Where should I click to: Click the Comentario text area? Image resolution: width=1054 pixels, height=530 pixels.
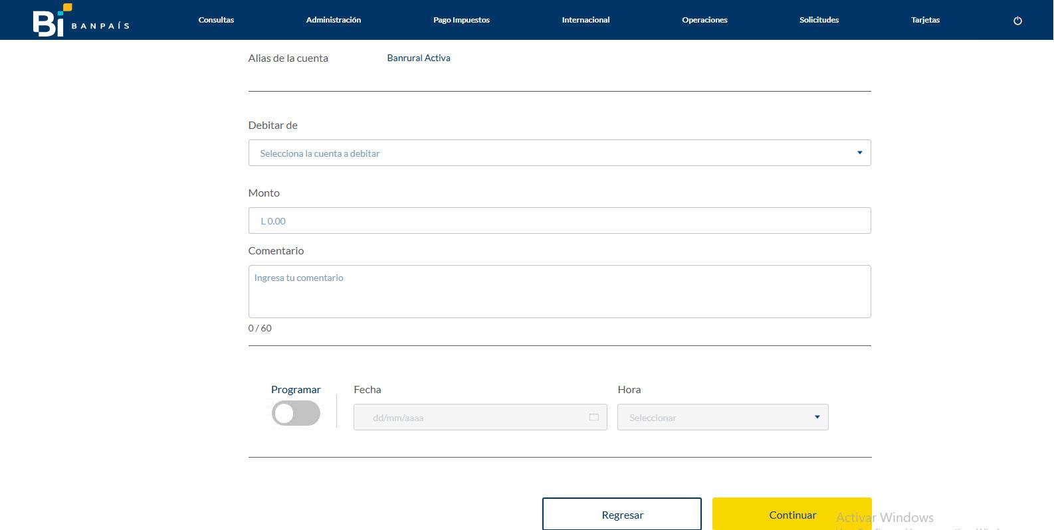click(560, 292)
